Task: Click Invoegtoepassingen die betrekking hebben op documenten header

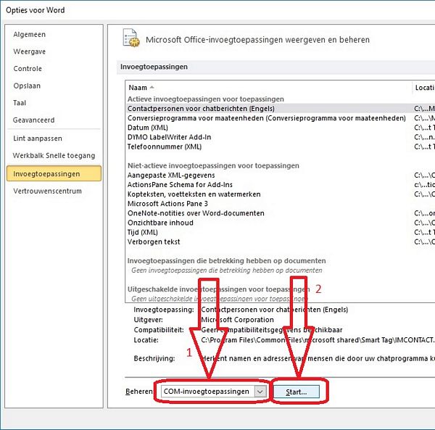Action: pos(226,261)
